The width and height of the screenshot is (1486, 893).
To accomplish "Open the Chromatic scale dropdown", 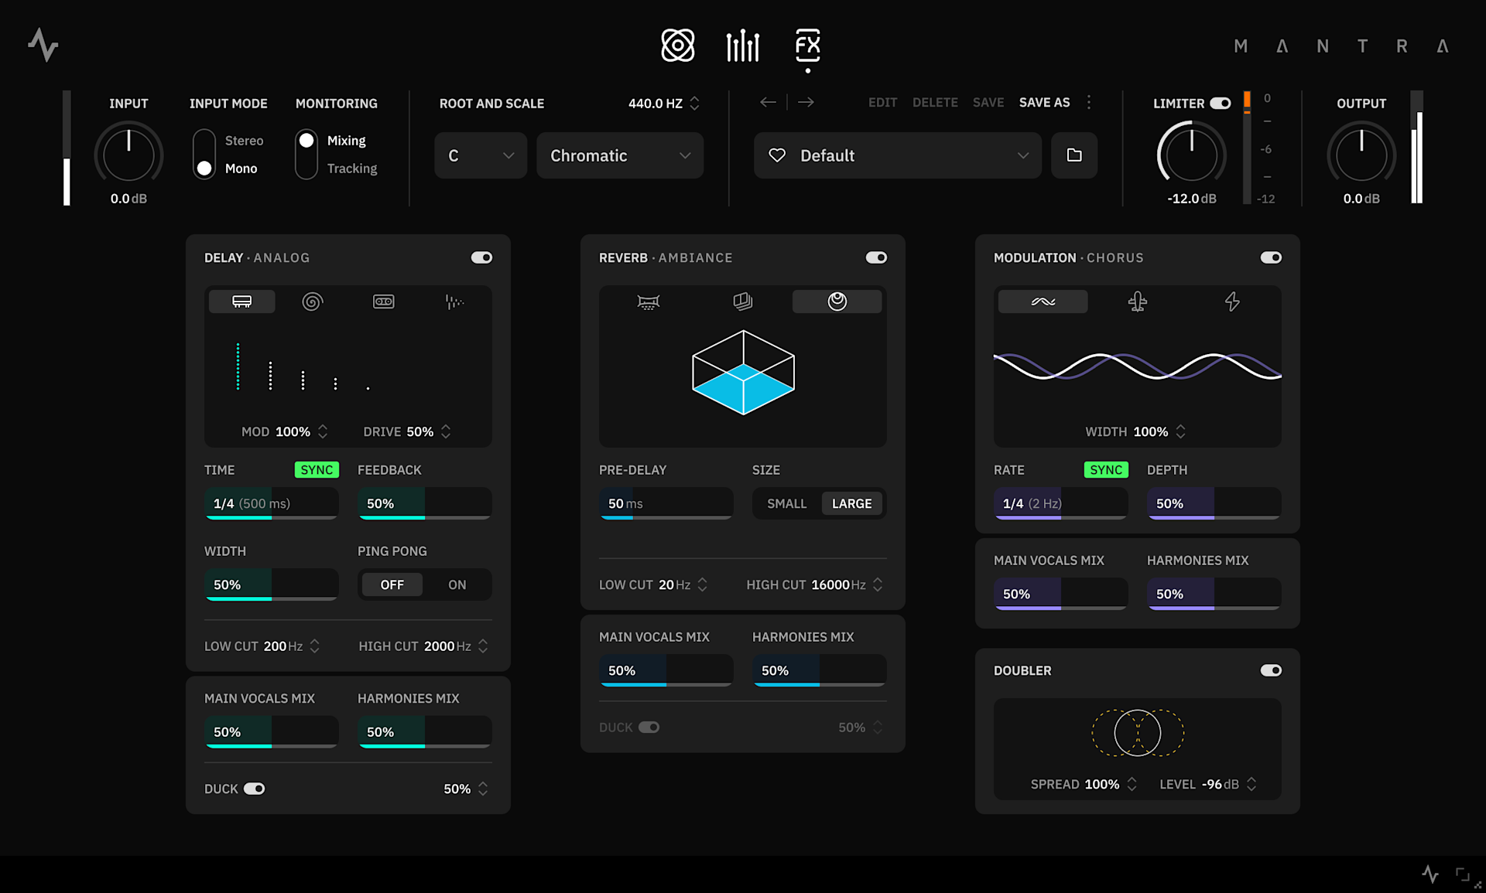I will (619, 155).
